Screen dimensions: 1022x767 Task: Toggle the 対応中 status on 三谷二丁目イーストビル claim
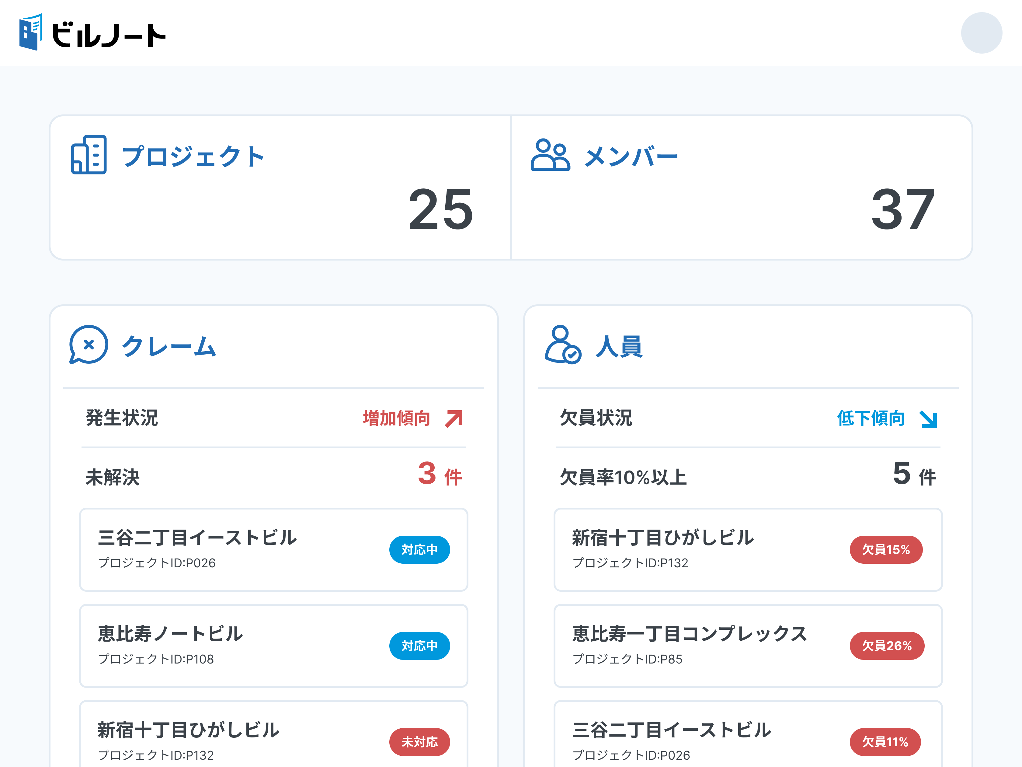[x=419, y=550]
